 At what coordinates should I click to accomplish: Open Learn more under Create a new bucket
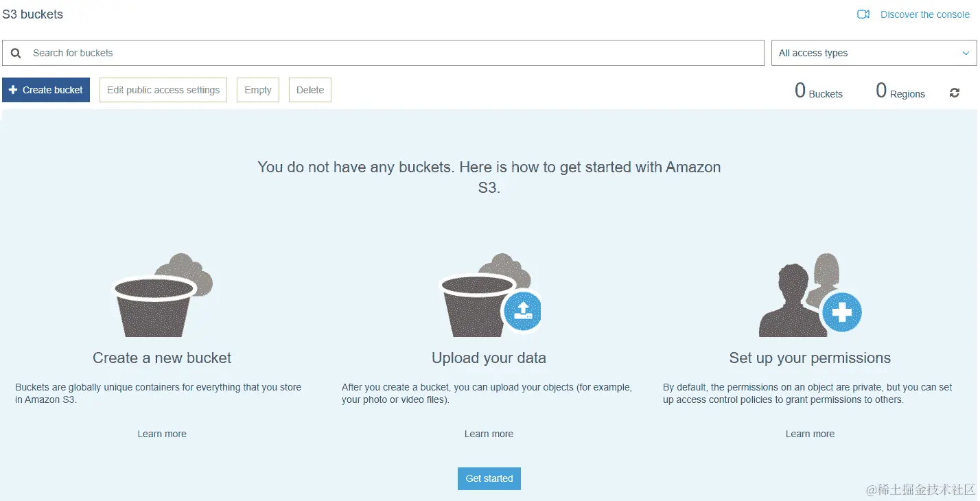[162, 434]
